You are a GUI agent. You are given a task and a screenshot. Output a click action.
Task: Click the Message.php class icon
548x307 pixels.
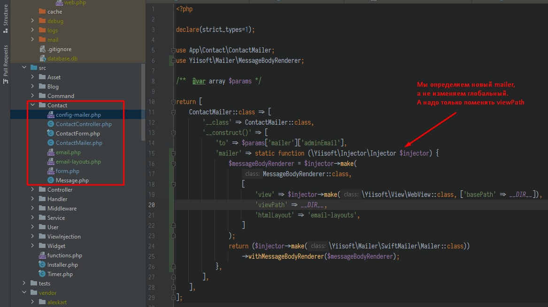coord(51,180)
